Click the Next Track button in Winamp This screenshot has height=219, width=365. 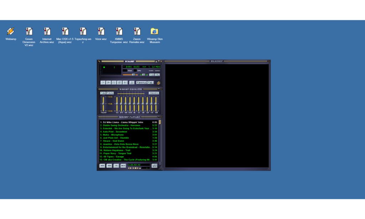point(125,82)
